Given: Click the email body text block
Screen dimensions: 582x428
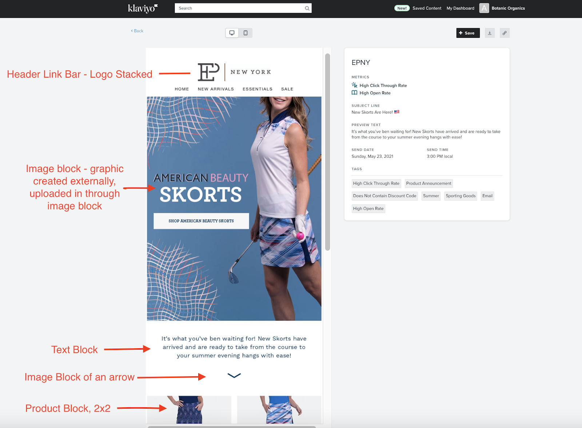Looking at the screenshot, I should (234, 347).
